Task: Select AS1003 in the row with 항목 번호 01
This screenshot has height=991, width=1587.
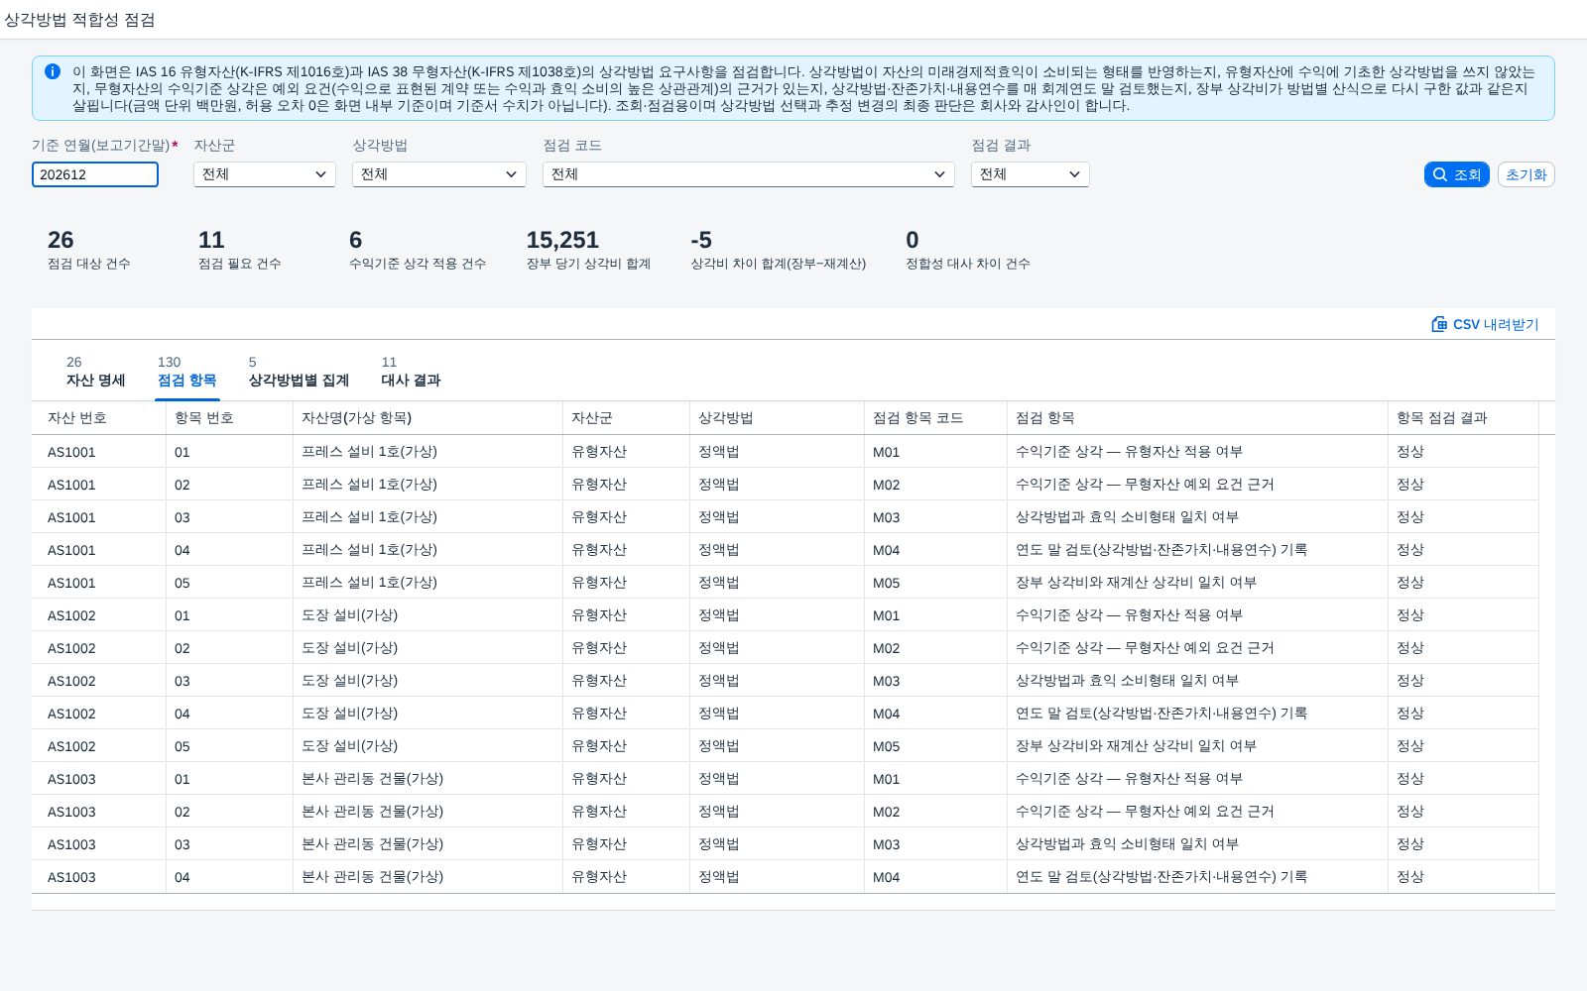Action: [71, 779]
